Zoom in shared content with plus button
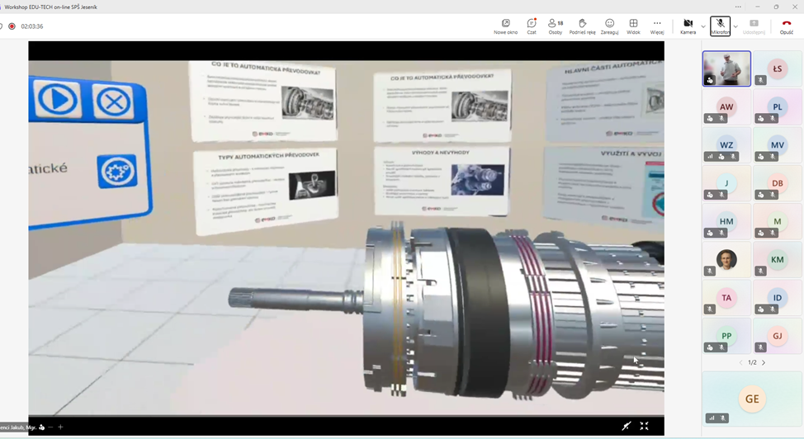The width and height of the screenshot is (804, 439). (x=60, y=427)
